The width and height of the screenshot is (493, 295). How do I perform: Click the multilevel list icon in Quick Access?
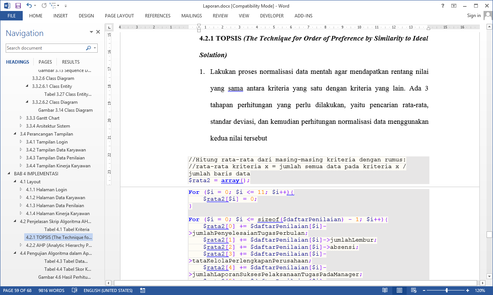[54, 6]
